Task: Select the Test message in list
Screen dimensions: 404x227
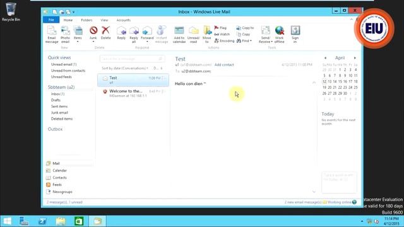Action: click(x=133, y=80)
